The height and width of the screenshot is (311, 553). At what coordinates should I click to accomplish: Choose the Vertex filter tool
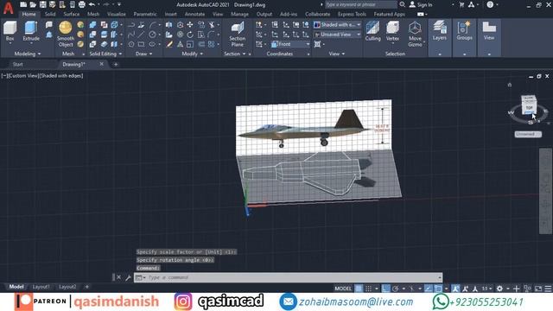[392, 32]
